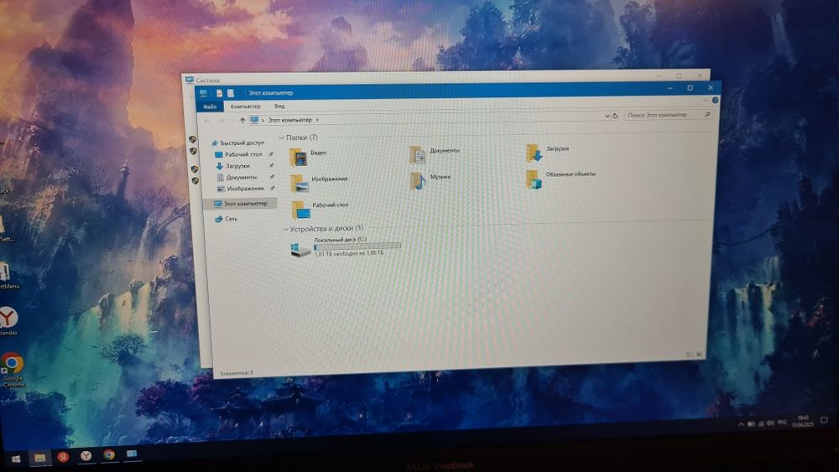This screenshot has height=472, width=839.
Task: Click the Система window taskbar icon
Action: tap(132, 454)
